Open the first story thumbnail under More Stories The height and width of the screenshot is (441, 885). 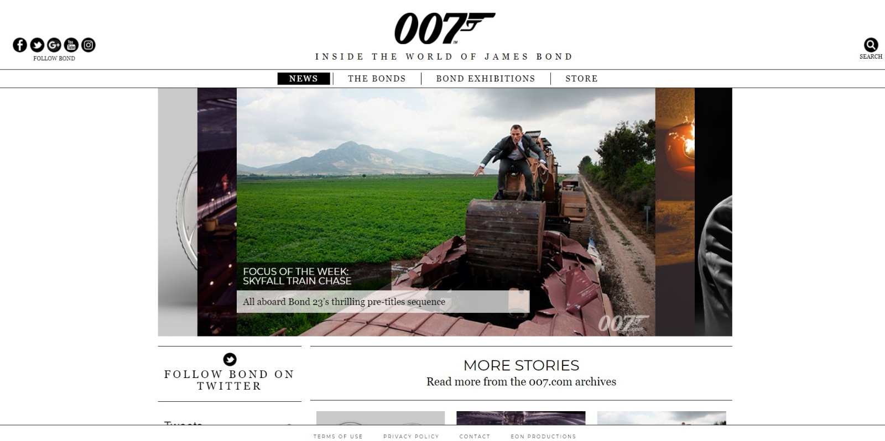[381, 418]
